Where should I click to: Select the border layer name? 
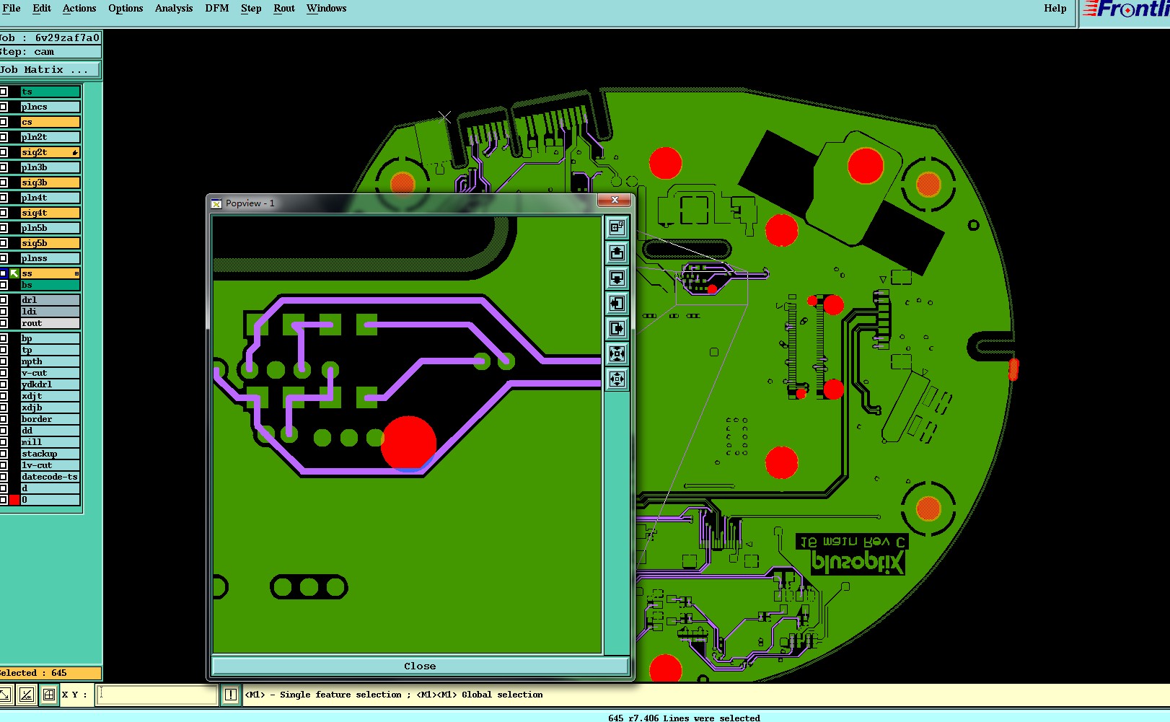[50, 419]
